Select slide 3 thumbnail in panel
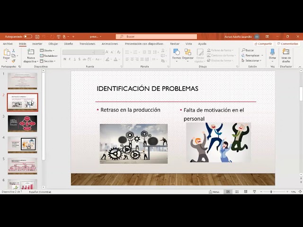Screen dimensions: 303x227 [x=22, y=123]
